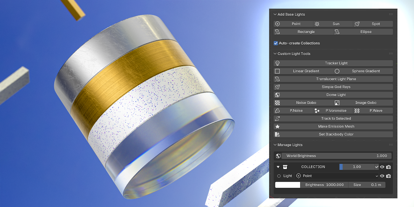The image size is (414, 207).
Task: Click the Brightness 1000.000 field
Action: click(x=324, y=185)
